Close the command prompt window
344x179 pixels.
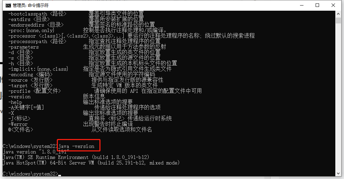click(x=333, y=5)
